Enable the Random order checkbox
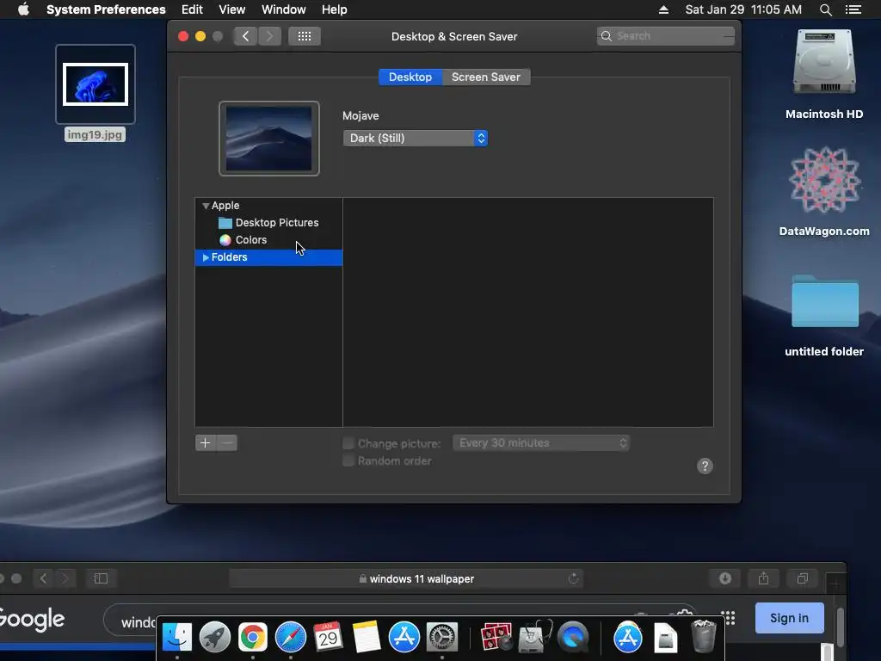The width and height of the screenshot is (881, 661). 348,461
